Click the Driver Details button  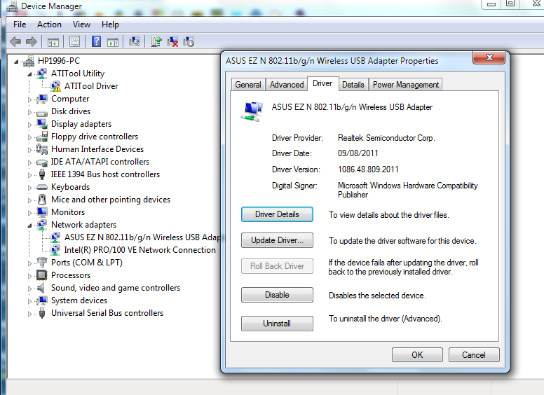coord(277,214)
